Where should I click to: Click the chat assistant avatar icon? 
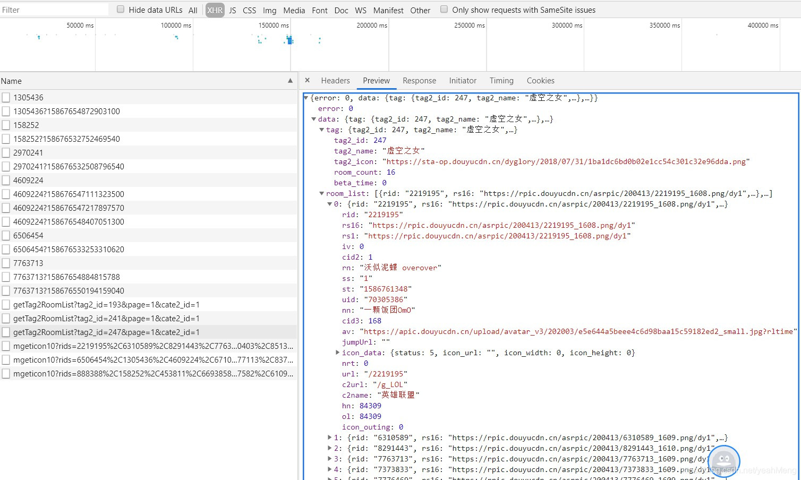(x=724, y=460)
